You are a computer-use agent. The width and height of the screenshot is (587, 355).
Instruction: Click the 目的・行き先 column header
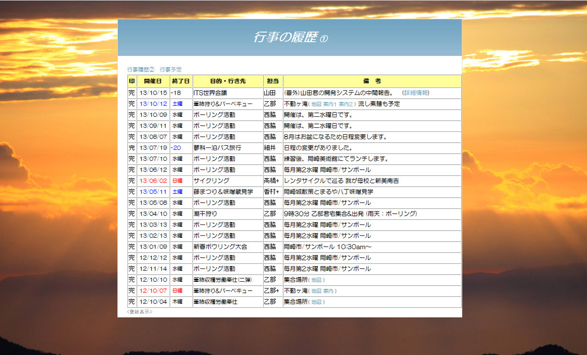click(x=228, y=81)
